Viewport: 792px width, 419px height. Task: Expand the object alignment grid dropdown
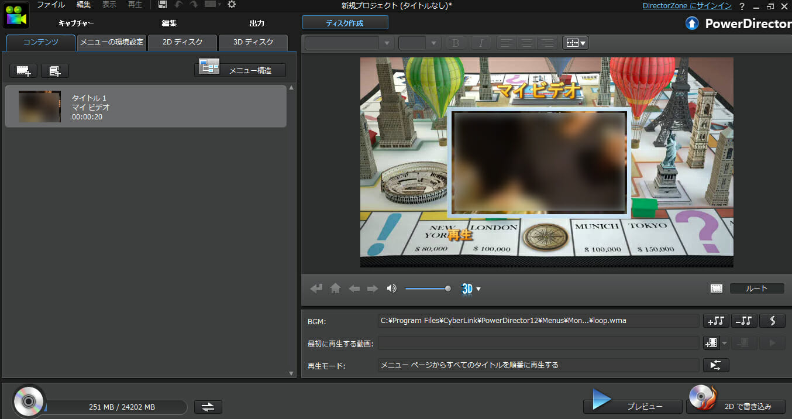point(576,43)
